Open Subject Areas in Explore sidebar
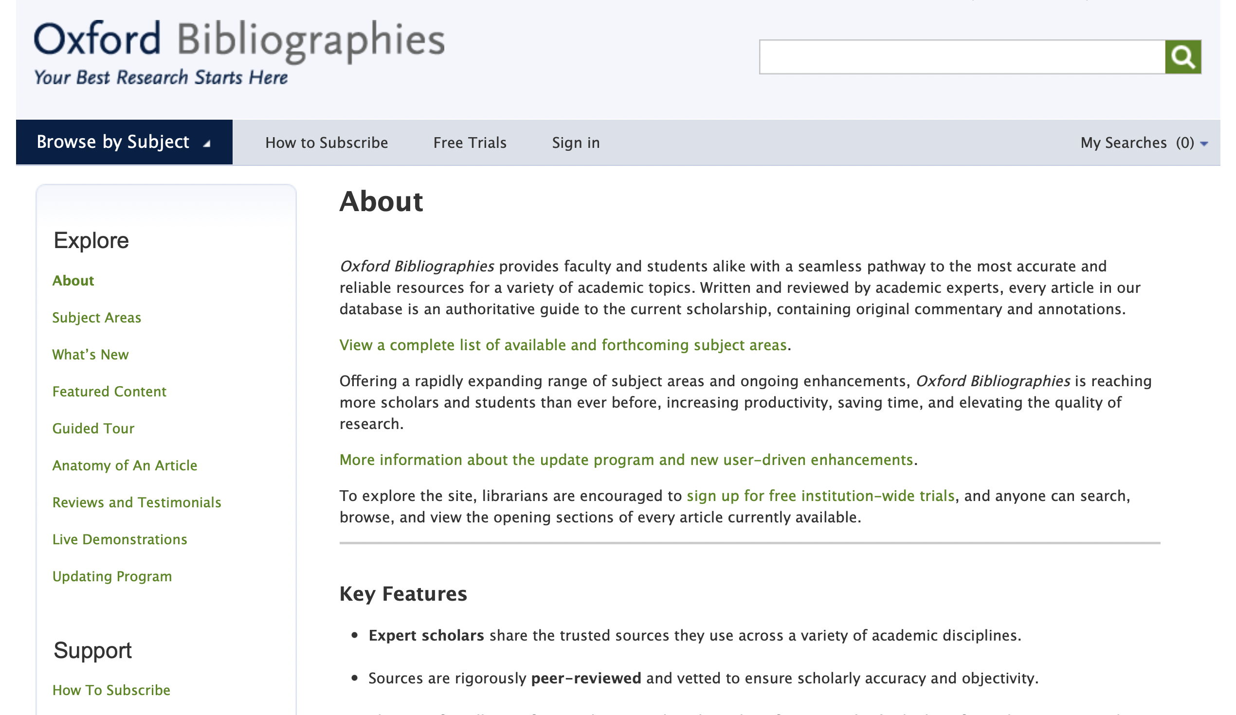This screenshot has height=715, width=1236. click(x=97, y=317)
